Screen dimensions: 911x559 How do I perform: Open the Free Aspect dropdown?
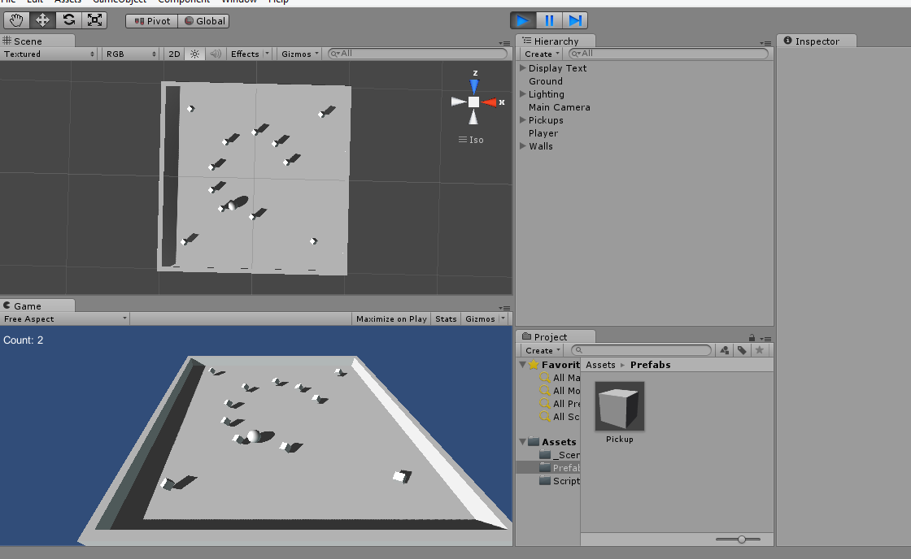pyautogui.click(x=65, y=318)
